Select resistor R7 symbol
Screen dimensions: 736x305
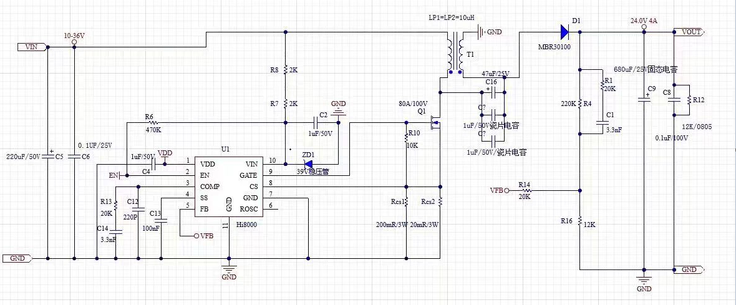coord(286,104)
